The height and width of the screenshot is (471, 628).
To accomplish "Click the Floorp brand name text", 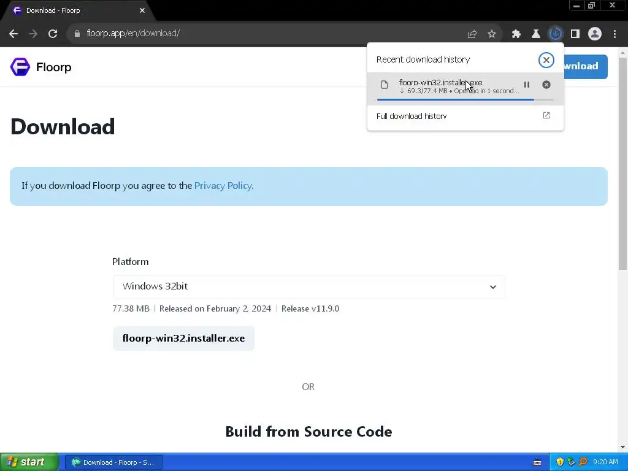I will click(54, 67).
